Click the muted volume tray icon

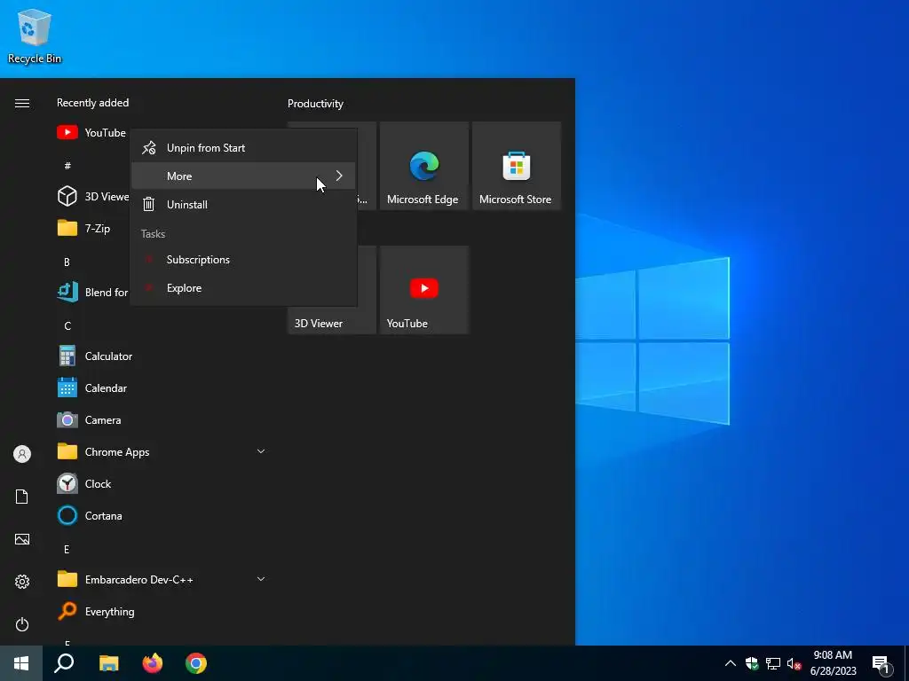[x=794, y=663]
